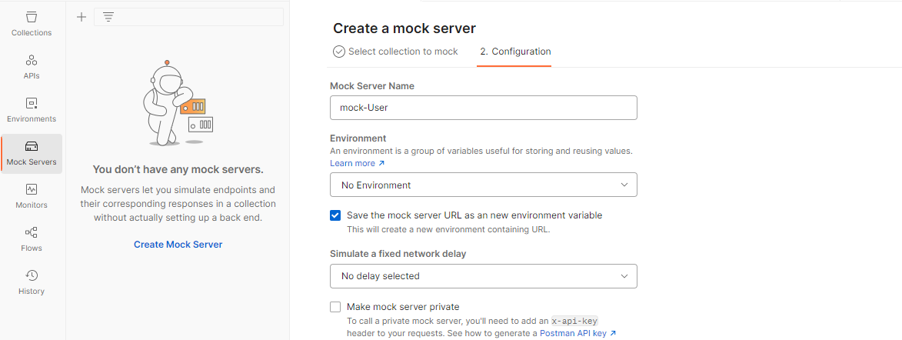Click the filter icon in search bar
The image size is (902, 340).
pos(108,17)
